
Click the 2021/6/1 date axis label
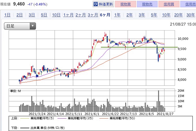92,114
